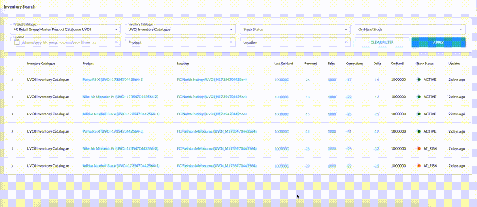Click Reserved value -19
This screenshot has width=477, height=207.
coord(307,131)
